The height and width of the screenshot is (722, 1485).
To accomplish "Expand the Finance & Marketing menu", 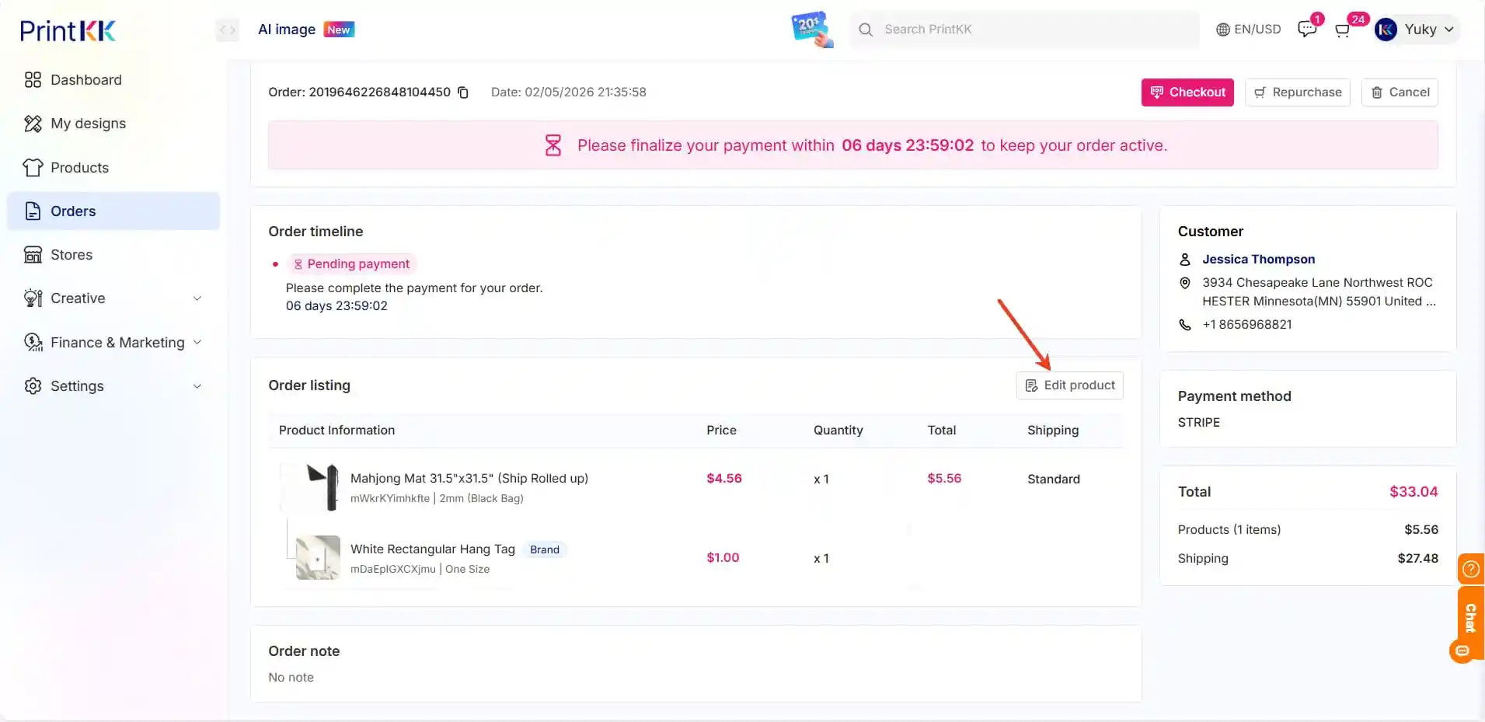I will click(197, 342).
